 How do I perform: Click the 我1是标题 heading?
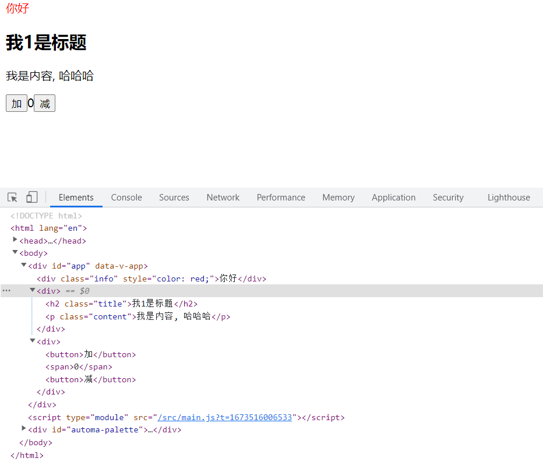pyautogui.click(x=46, y=43)
